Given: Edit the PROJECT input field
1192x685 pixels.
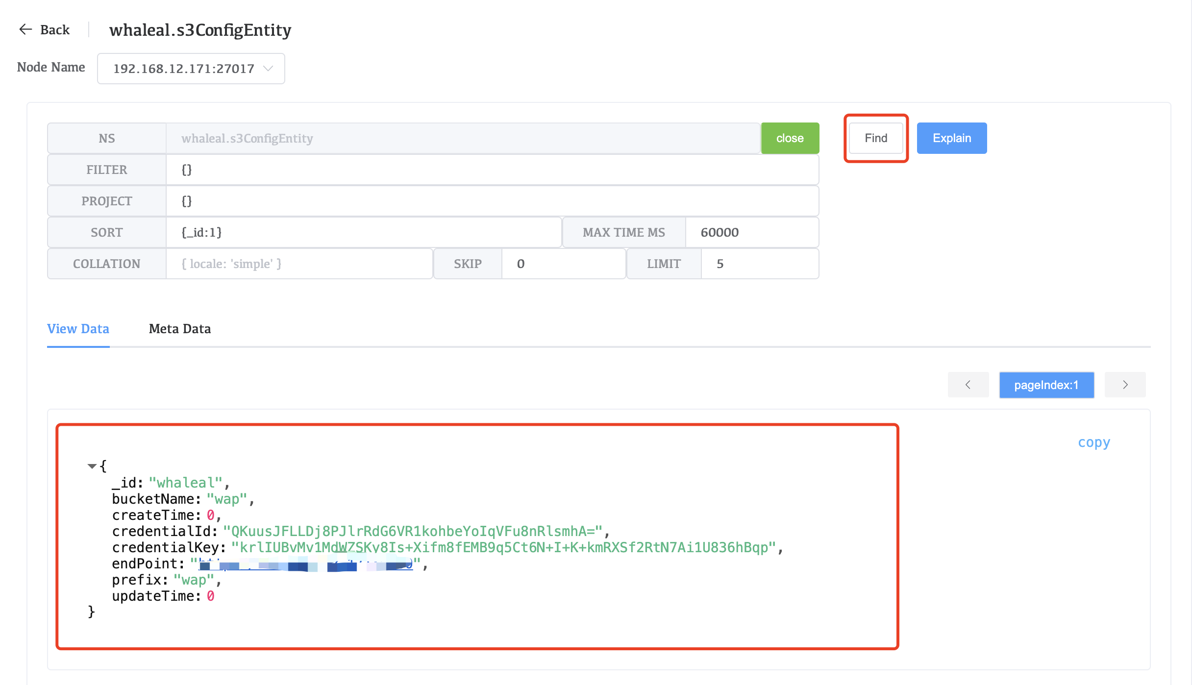Looking at the screenshot, I should pos(493,201).
